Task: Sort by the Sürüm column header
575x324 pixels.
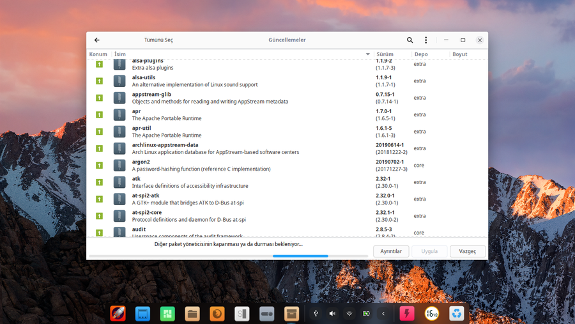Action: [x=385, y=54]
